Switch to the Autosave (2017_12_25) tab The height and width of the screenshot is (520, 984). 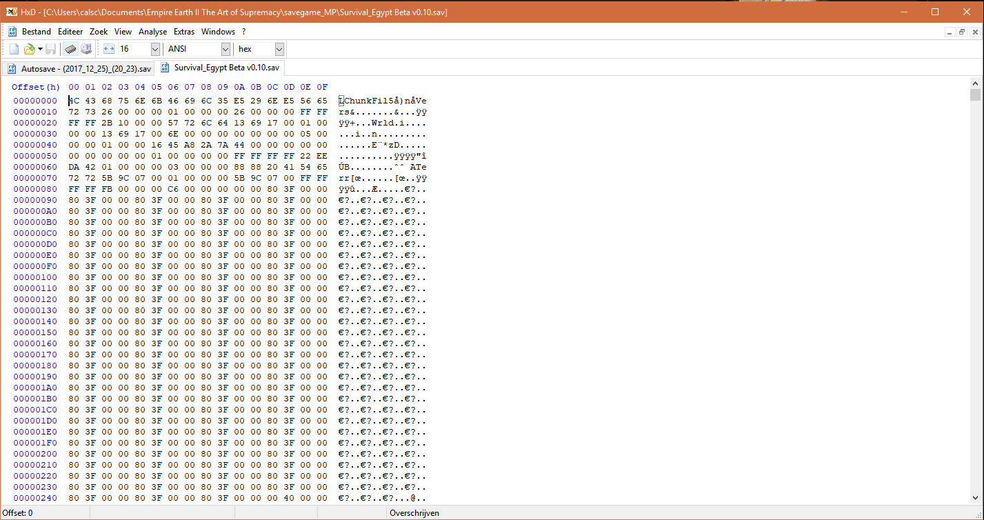[x=78, y=68]
